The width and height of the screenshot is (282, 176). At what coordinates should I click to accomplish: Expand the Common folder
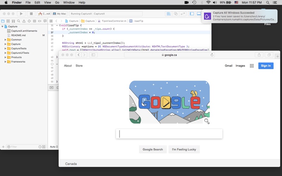tap(5, 40)
